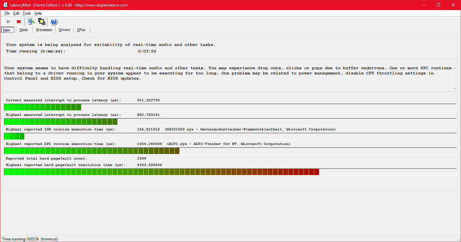Click the LatencyMon app icon in title bar
Image resolution: width=461 pixels, height=242 pixels.
(x=5, y=5)
